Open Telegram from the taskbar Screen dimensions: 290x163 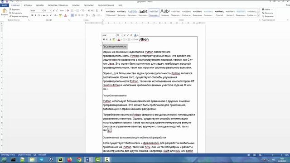click(41, 160)
